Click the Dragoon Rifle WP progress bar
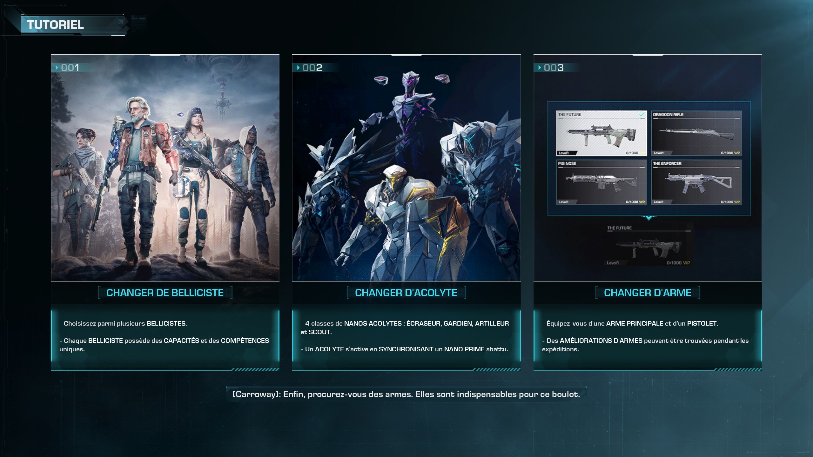813x457 pixels. 696,118
